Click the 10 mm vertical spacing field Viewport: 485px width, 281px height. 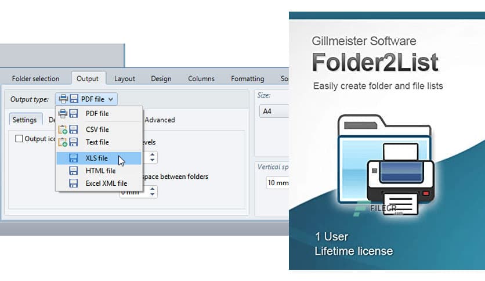[277, 183]
